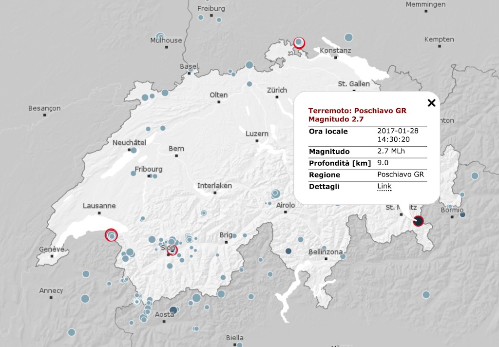Open dark marker northwest of Bellinzona
This screenshot has width=499, height=347.
288,251
